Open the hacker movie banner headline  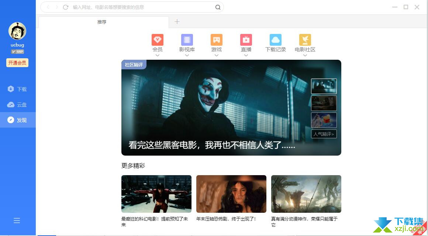coord(212,145)
